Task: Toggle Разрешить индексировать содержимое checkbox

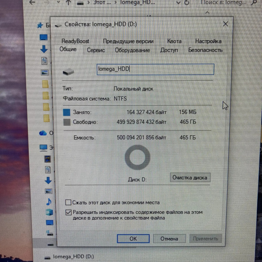Action: tap(69, 212)
